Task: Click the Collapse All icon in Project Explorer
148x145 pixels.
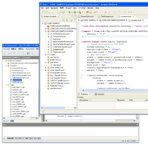Action: pos(64,20)
